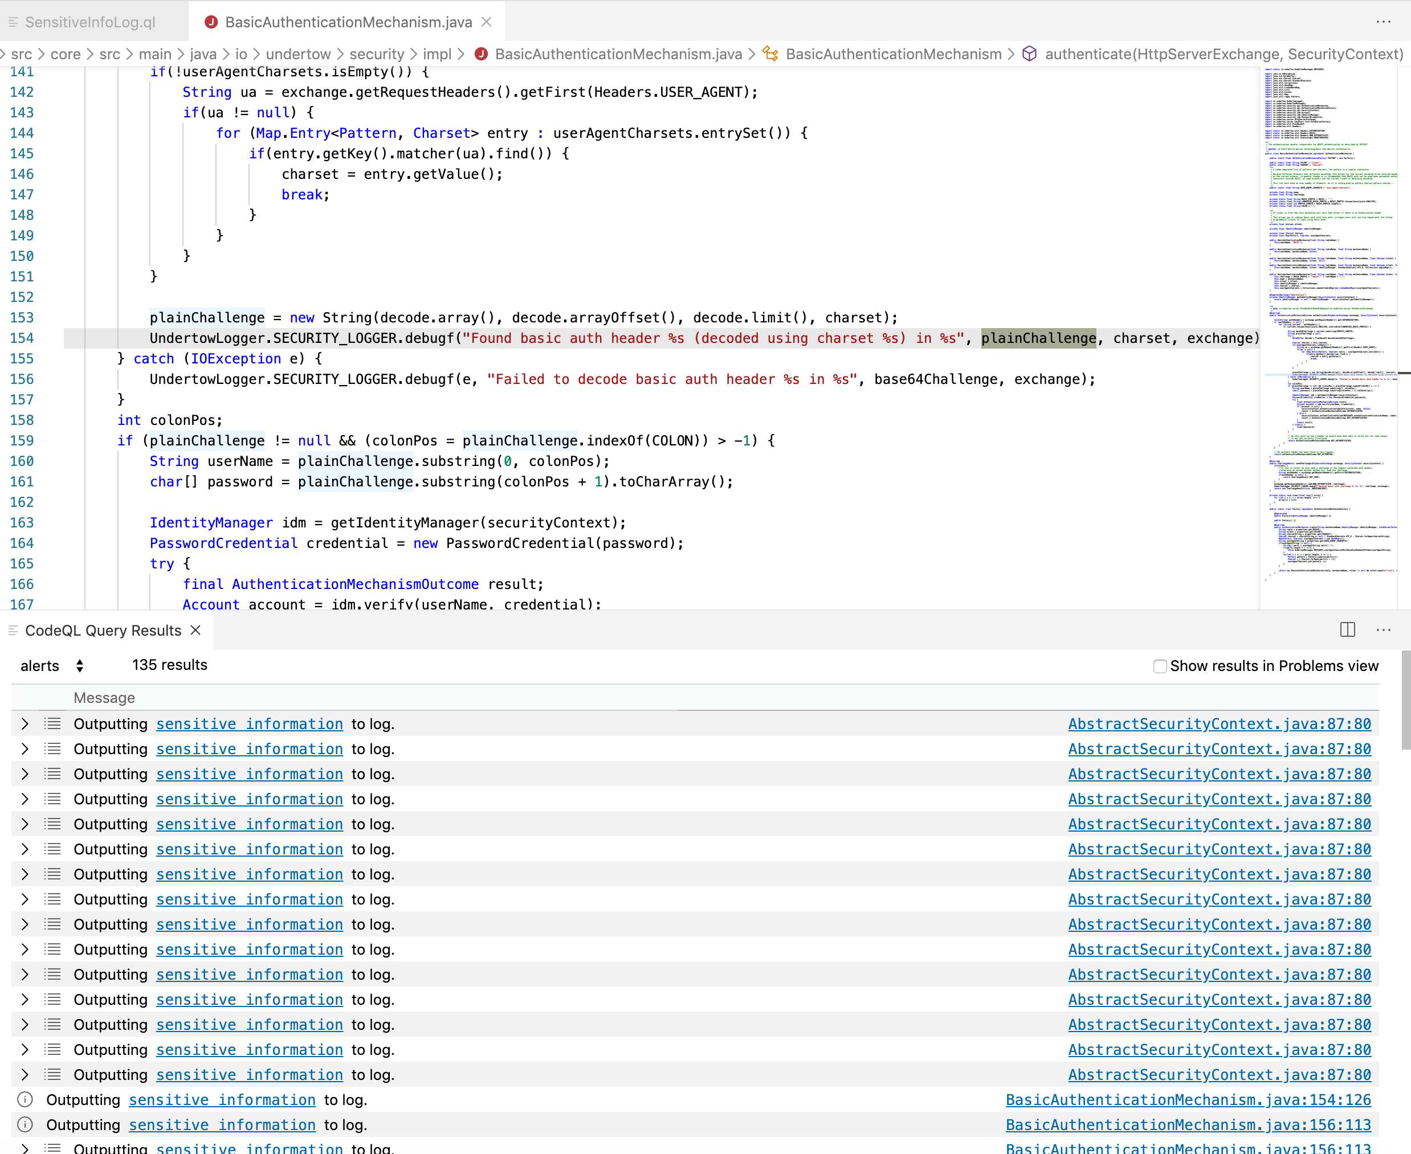Open the editor More Actions ellipsis menu
The width and height of the screenshot is (1411, 1154).
click(1384, 22)
